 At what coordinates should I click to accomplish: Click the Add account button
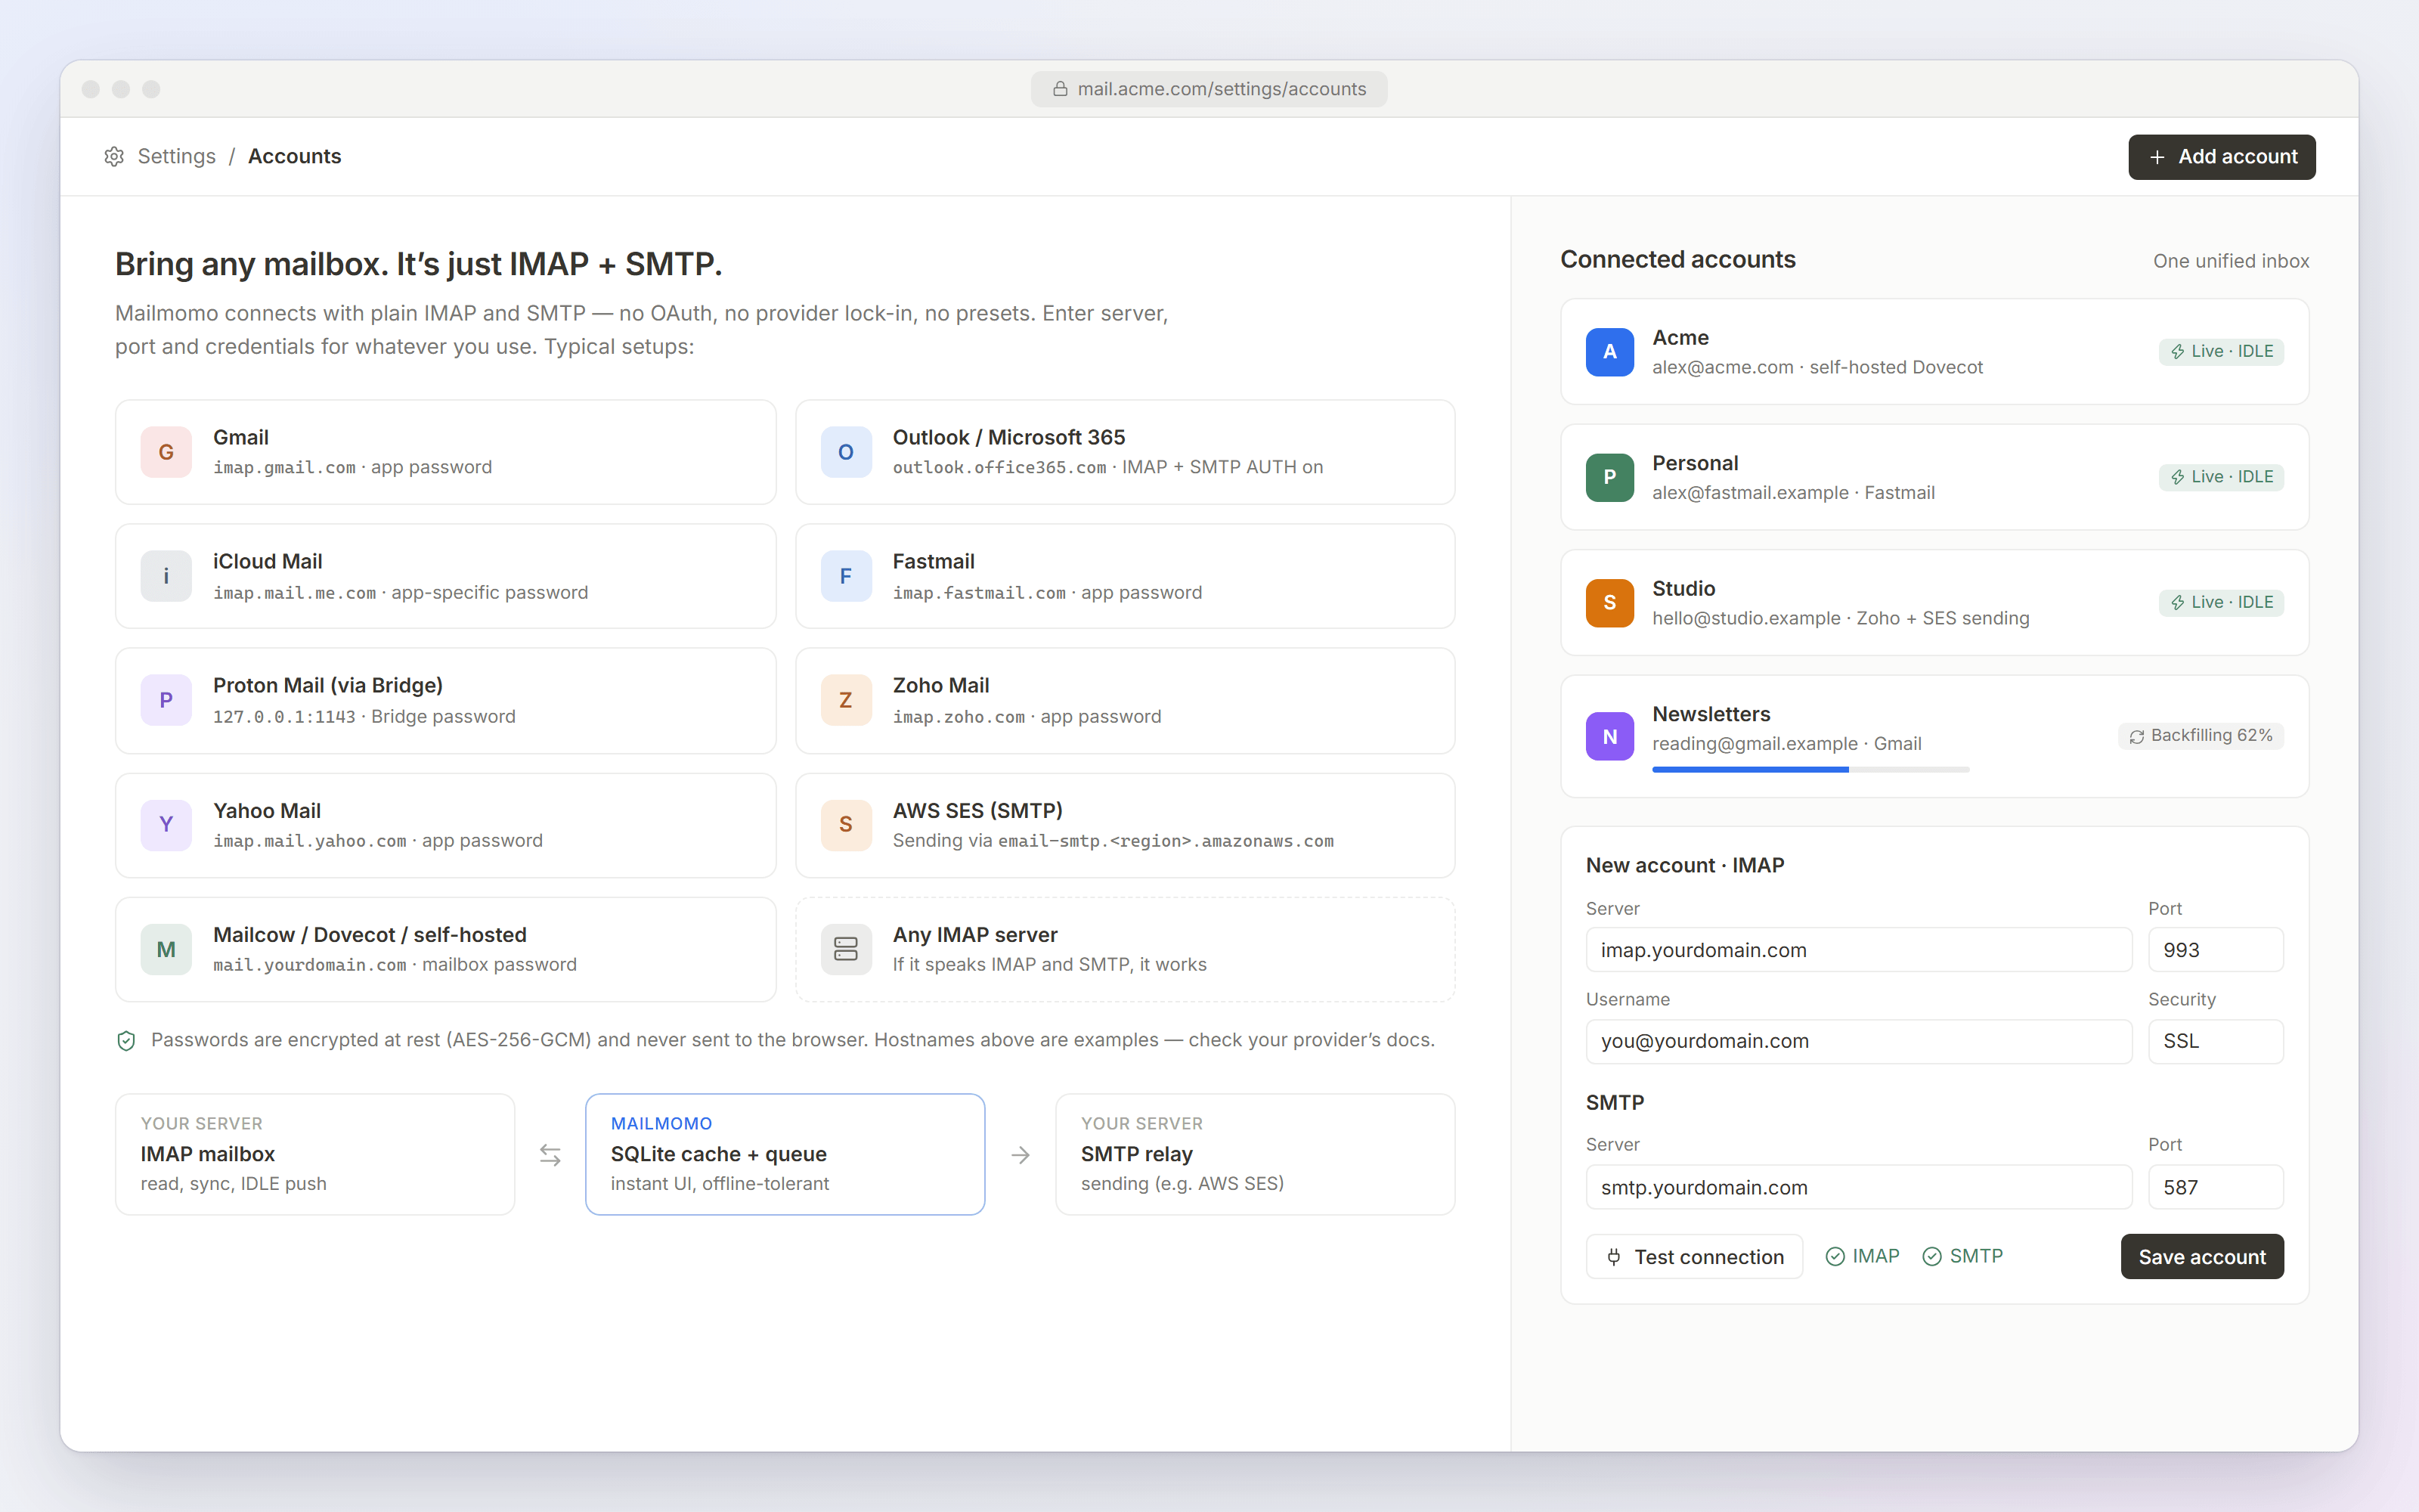click(2221, 157)
